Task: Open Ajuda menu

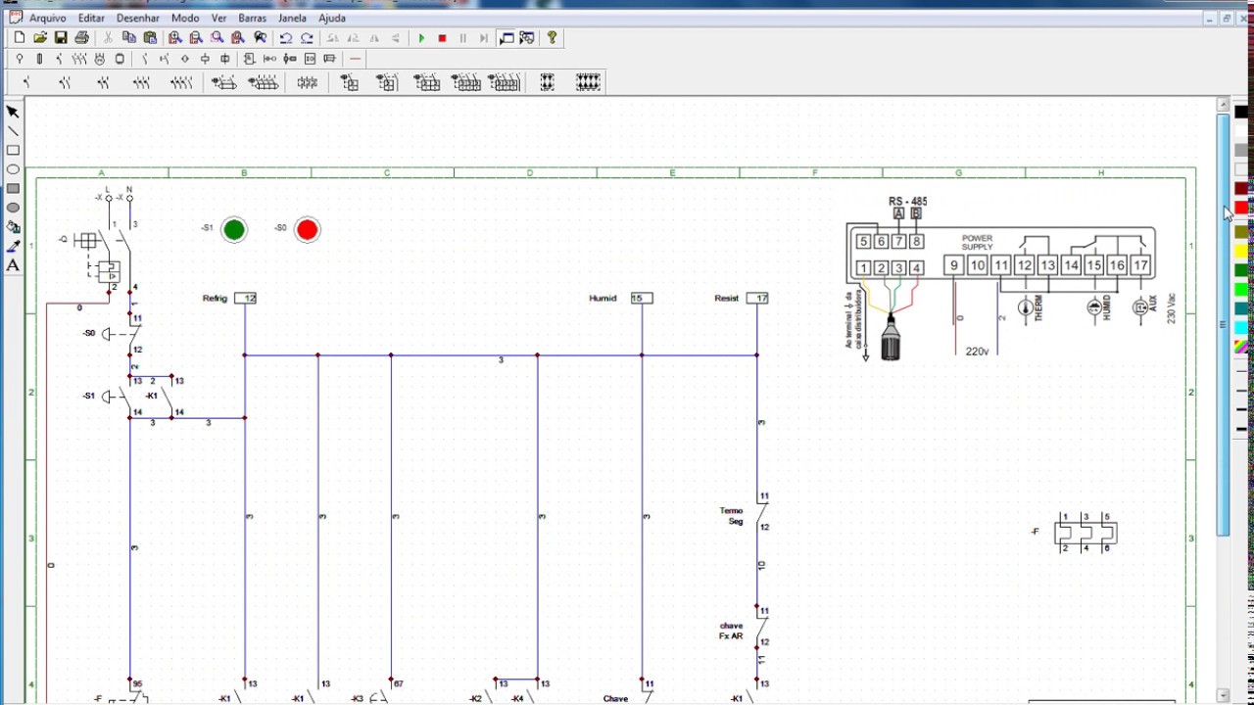Action: pyautogui.click(x=332, y=19)
